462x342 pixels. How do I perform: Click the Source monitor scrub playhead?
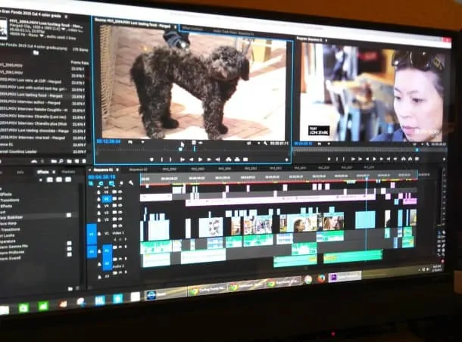click(180, 149)
